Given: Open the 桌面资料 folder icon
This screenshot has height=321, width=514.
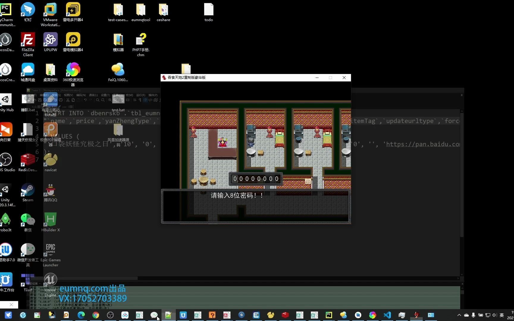Looking at the screenshot, I should coord(50,72).
